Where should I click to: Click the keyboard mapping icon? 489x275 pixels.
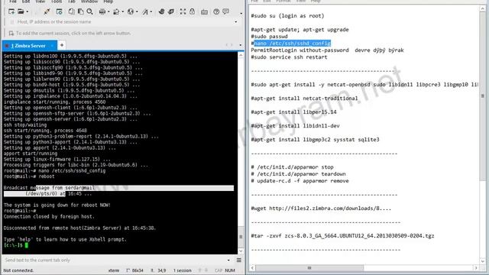pyautogui.click(x=204, y=12)
